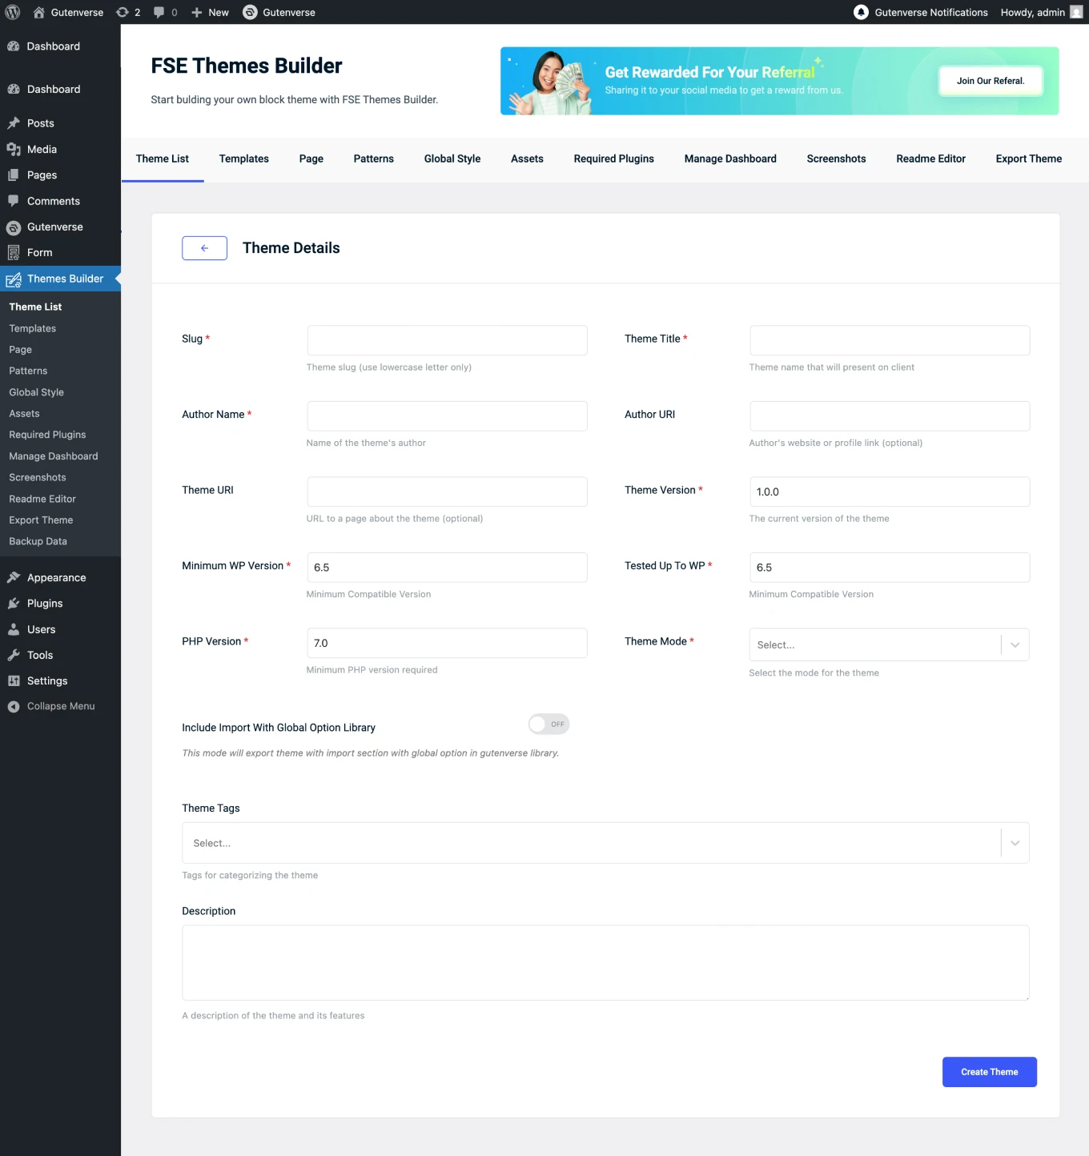Focus the Description text area

[x=605, y=962]
